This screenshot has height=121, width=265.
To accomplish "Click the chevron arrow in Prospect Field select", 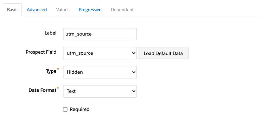I will point(134,53).
